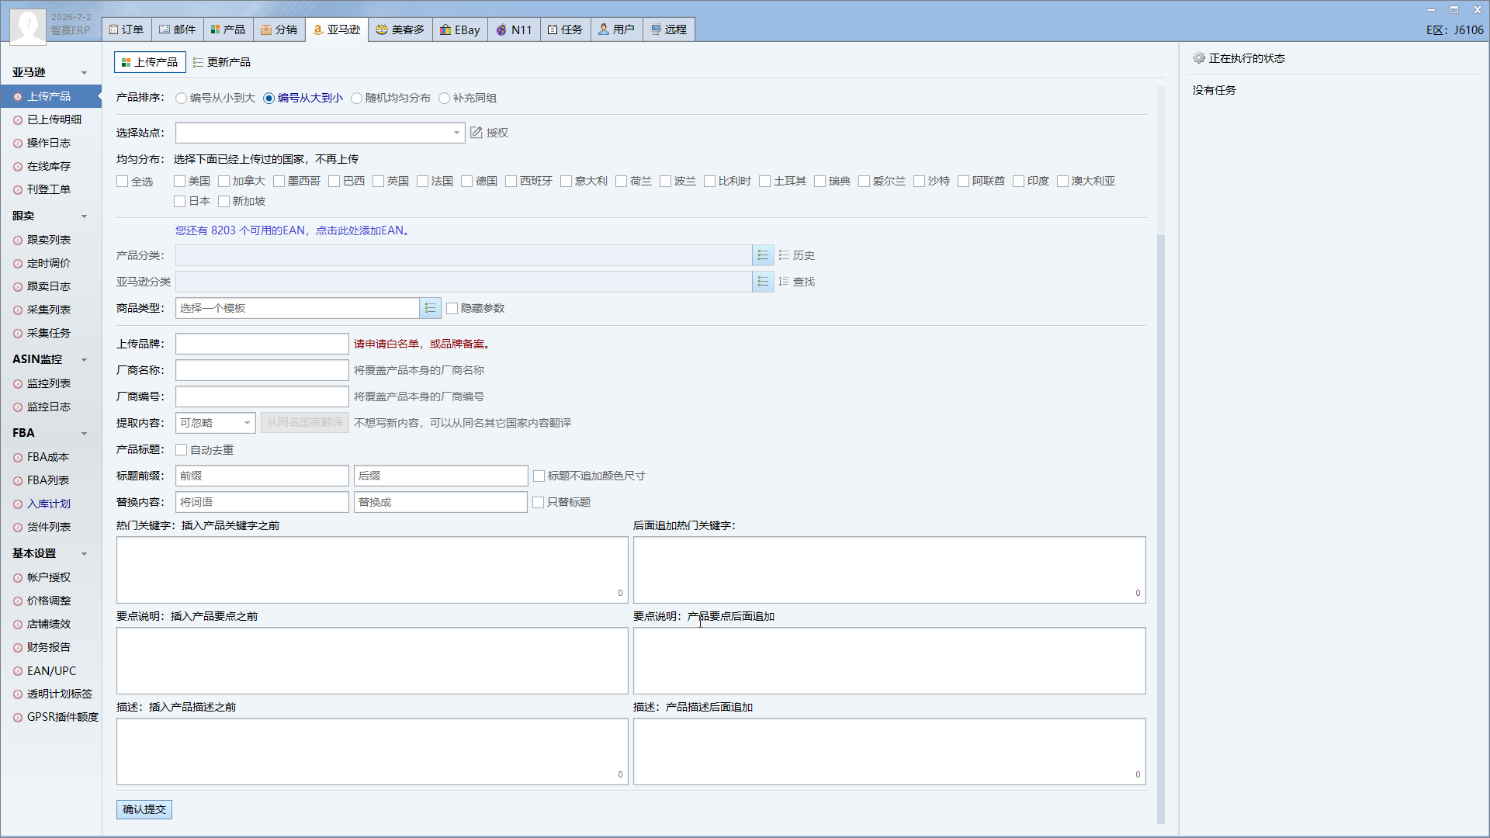Open 在线库存 in the sidebar

[50, 166]
